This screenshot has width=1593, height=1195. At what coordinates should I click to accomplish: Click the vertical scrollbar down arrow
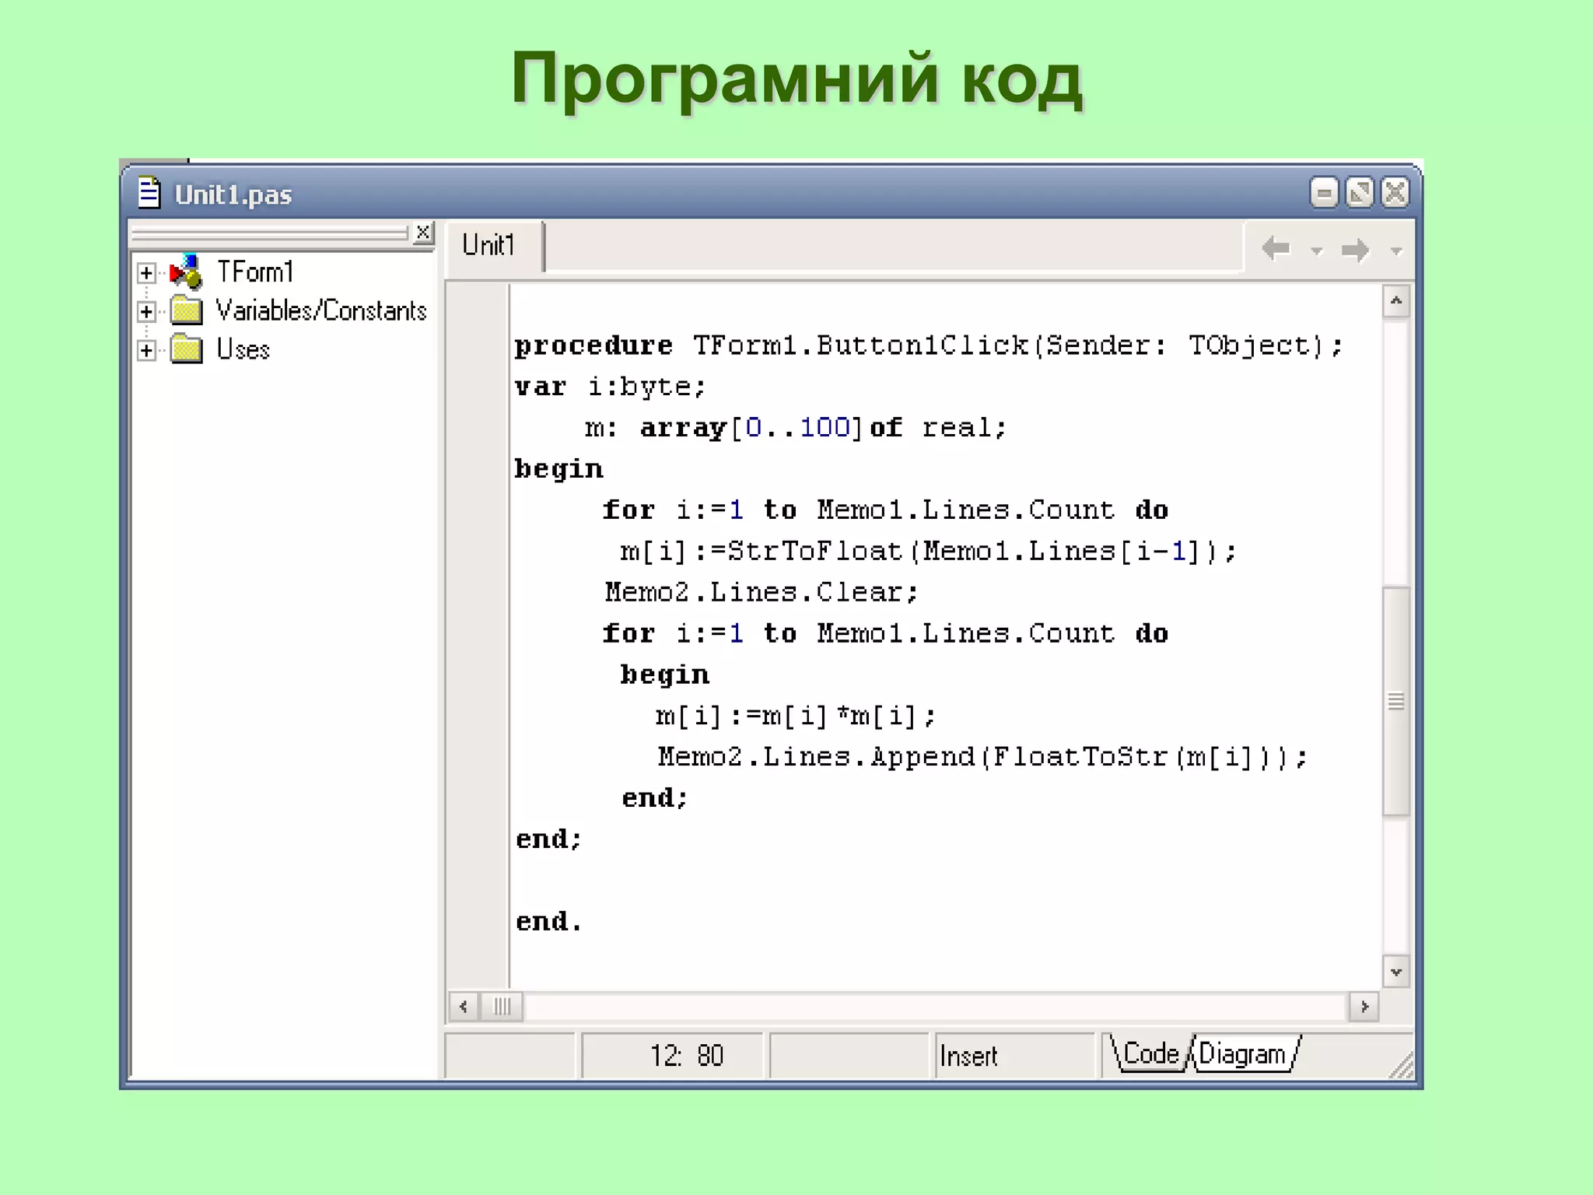pyautogui.click(x=1396, y=972)
